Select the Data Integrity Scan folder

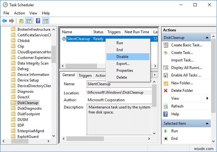[33, 63]
